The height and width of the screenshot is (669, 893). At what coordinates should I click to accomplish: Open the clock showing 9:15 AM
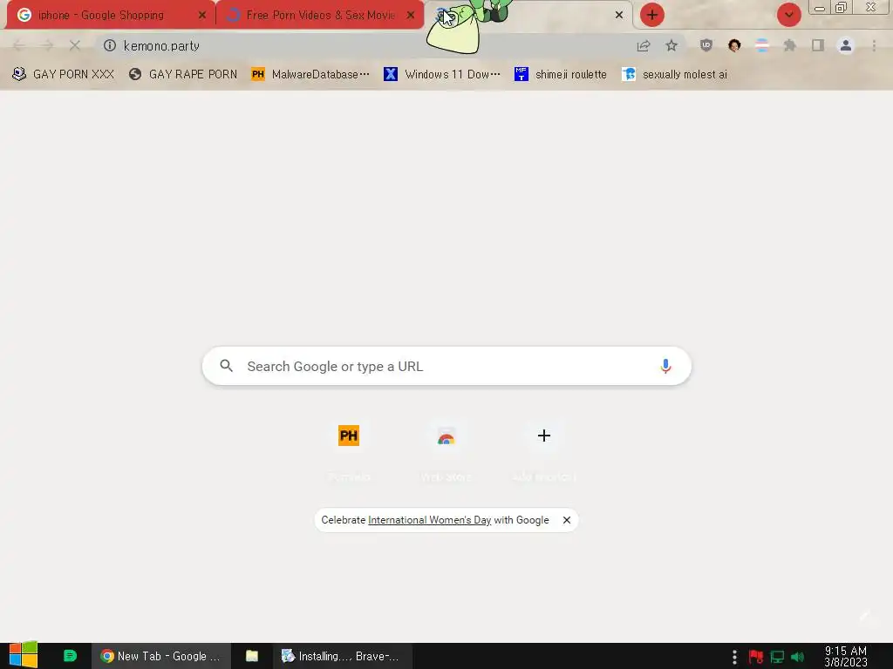click(x=846, y=656)
